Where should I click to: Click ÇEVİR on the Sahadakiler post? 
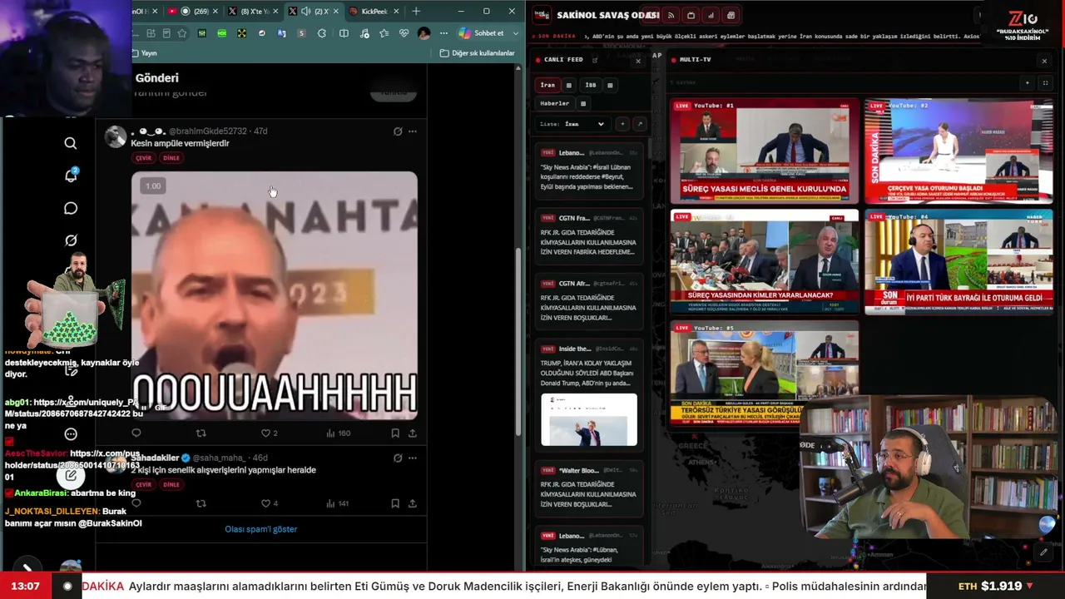point(144,484)
